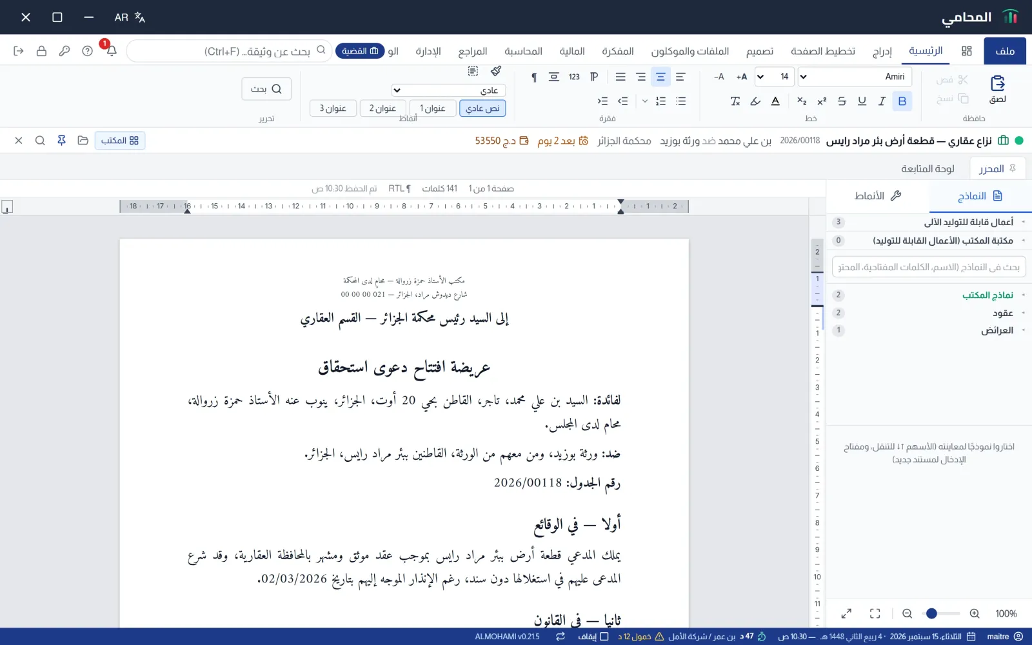This screenshot has width=1032, height=645.
Task: Click the language translate icon in the title bar
Action: pos(140,17)
